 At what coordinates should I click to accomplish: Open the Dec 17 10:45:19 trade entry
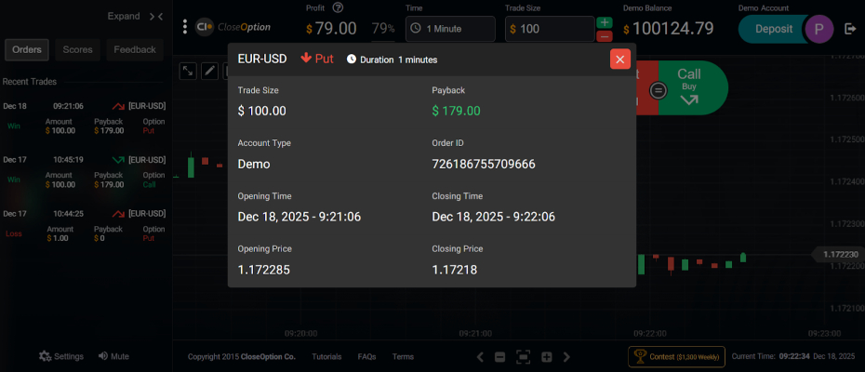(x=85, y=172)
